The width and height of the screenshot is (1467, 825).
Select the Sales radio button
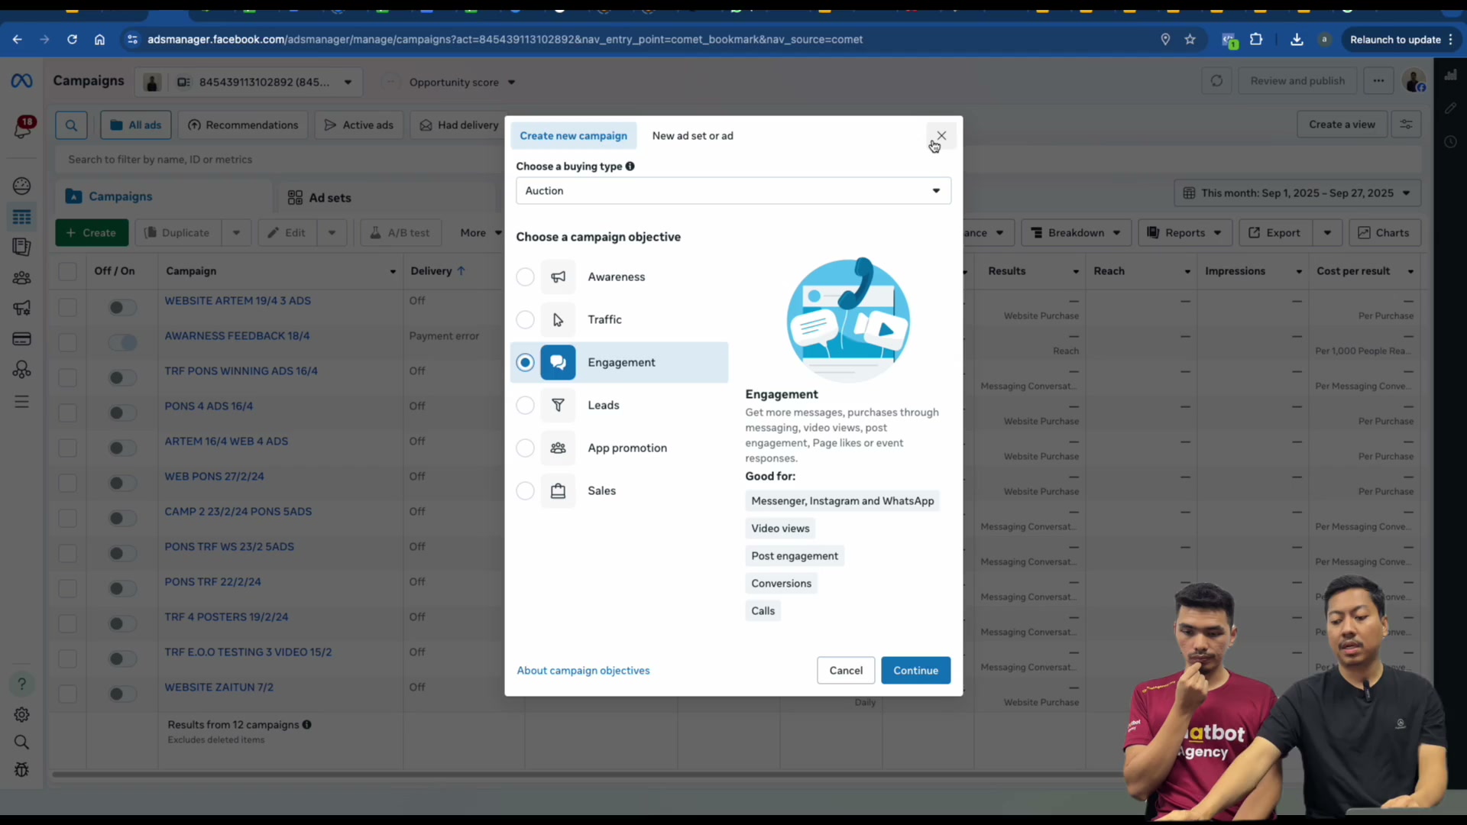point(525,491)
